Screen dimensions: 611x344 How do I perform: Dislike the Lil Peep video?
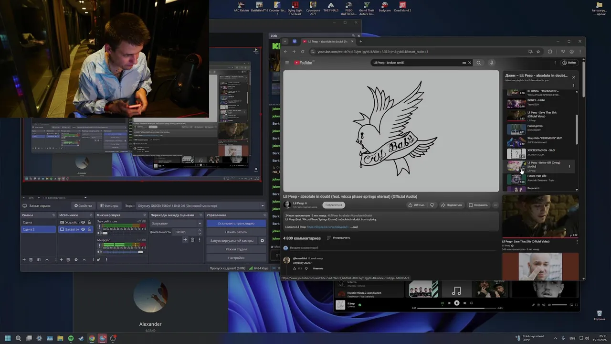(x=432, y=205)
